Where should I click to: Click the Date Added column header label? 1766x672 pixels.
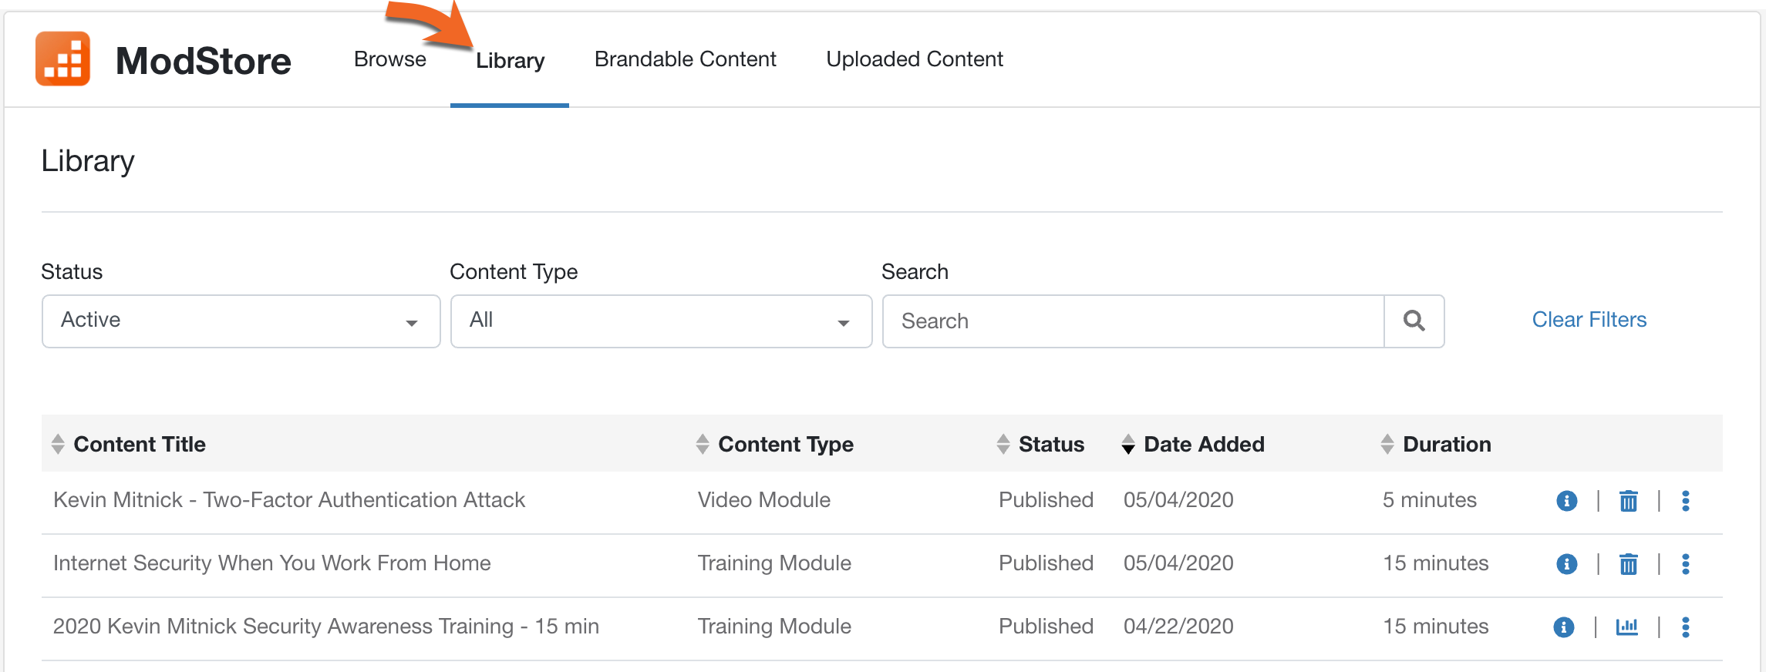tap(1204, 444)
